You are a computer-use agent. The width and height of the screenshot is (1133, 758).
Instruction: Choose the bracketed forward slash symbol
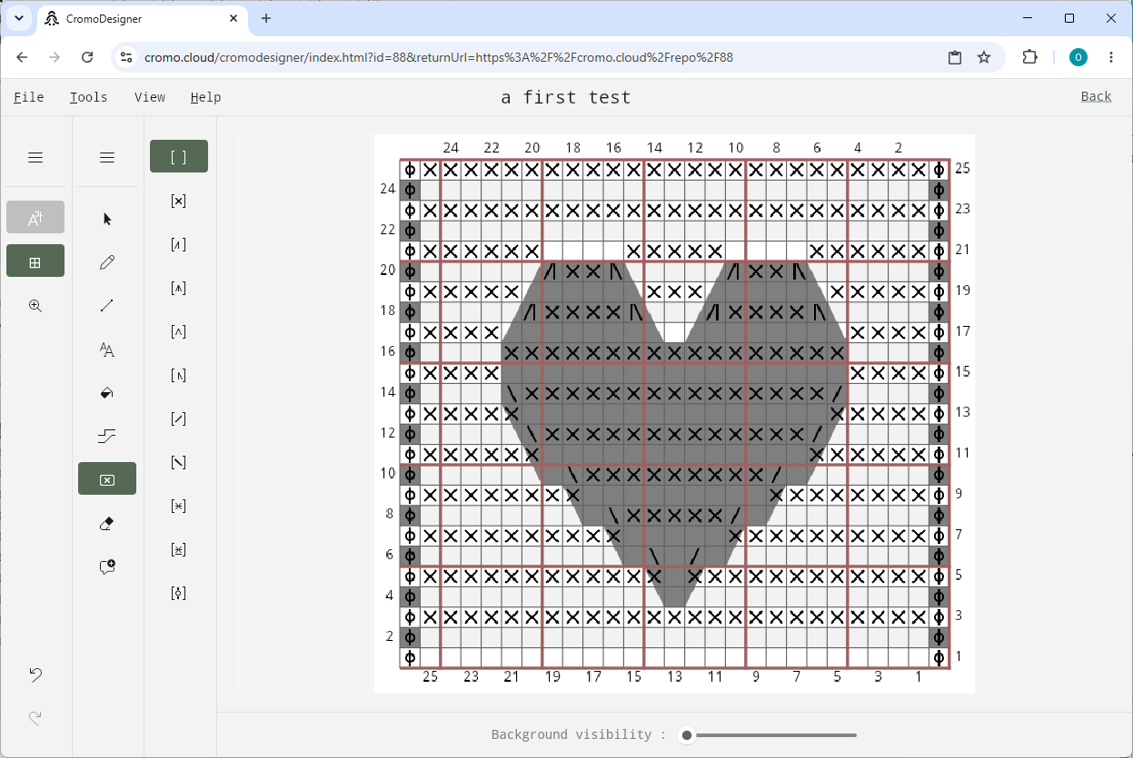point(179,418)
